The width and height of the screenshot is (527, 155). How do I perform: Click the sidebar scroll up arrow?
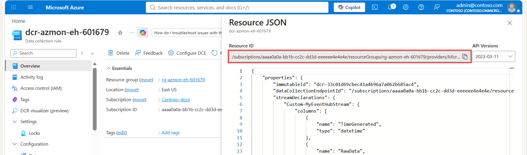click(95, 64)
